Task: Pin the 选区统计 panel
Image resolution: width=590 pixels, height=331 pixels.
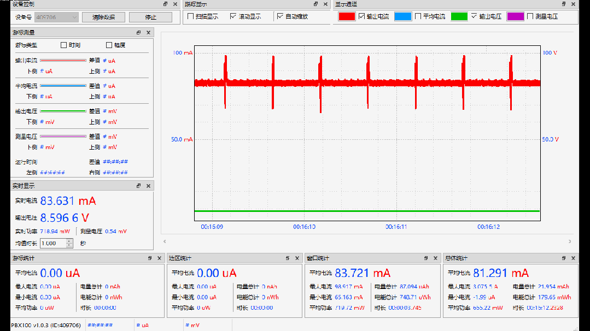Action: tap(288, 258)
